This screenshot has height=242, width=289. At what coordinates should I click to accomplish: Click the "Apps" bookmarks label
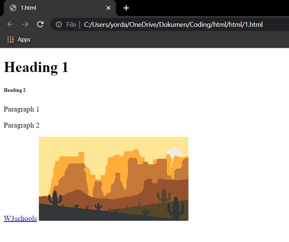(x=24, y=40)
